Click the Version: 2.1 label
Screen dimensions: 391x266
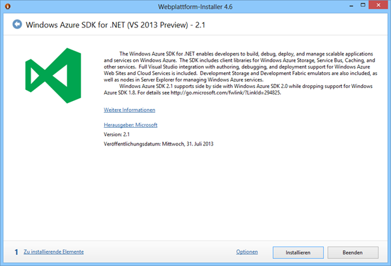point(118,133)
